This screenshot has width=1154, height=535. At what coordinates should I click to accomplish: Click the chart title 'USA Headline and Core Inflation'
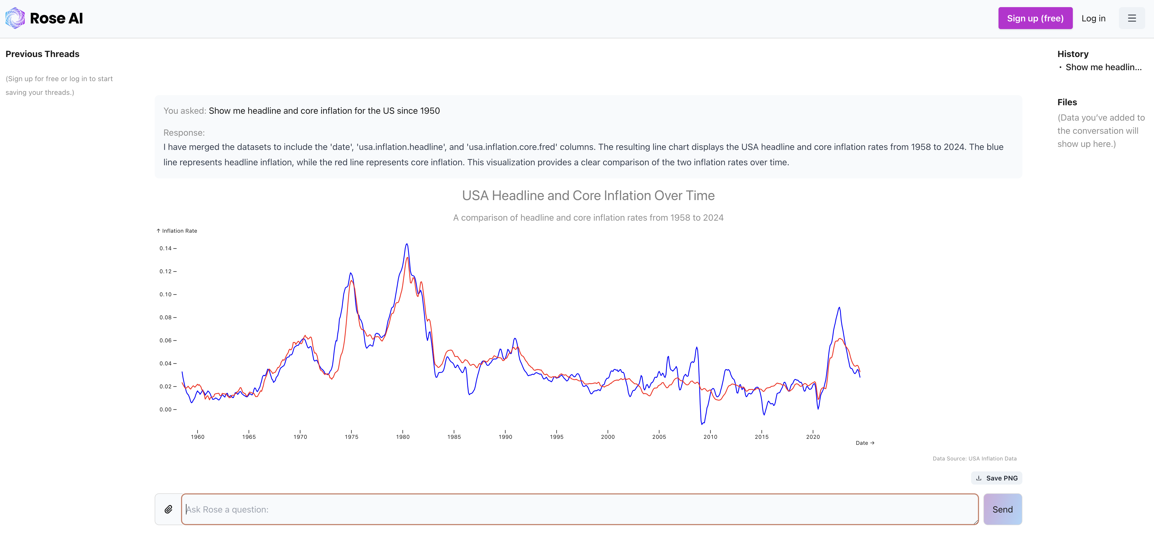[x=588, y=196]
